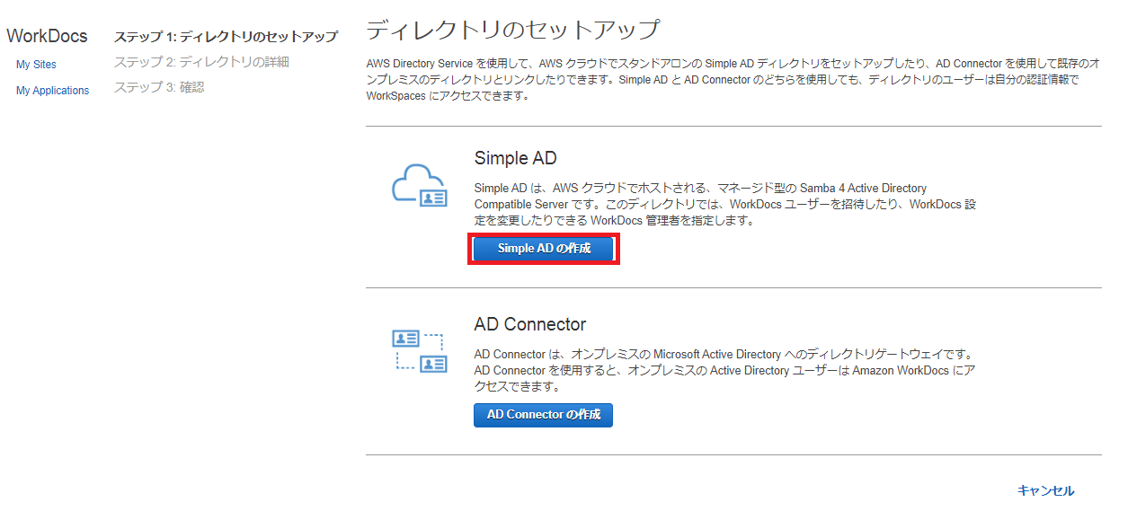Click the Simple AD cloud icon

pyautogui.click(x=419, y=186)
